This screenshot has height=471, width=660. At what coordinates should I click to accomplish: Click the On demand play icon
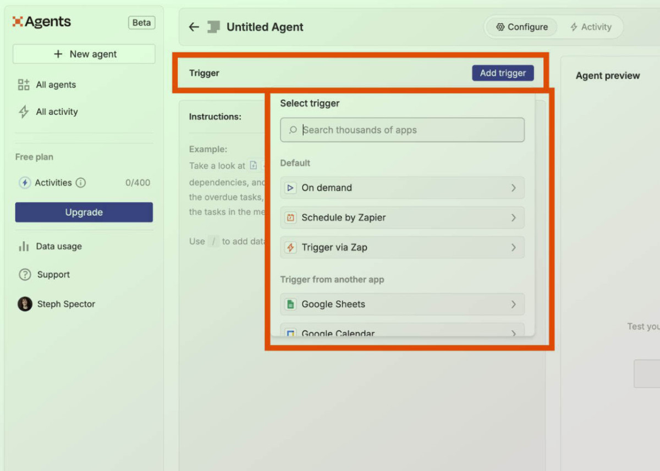click(290, 188)
